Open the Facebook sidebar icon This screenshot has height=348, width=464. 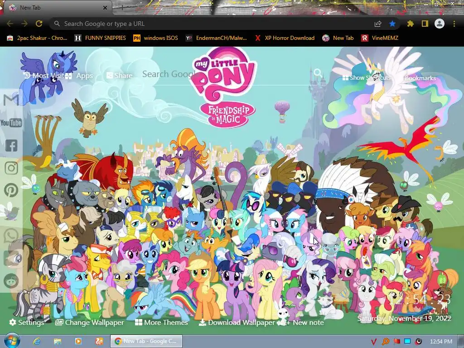click(x=11, y=145)
